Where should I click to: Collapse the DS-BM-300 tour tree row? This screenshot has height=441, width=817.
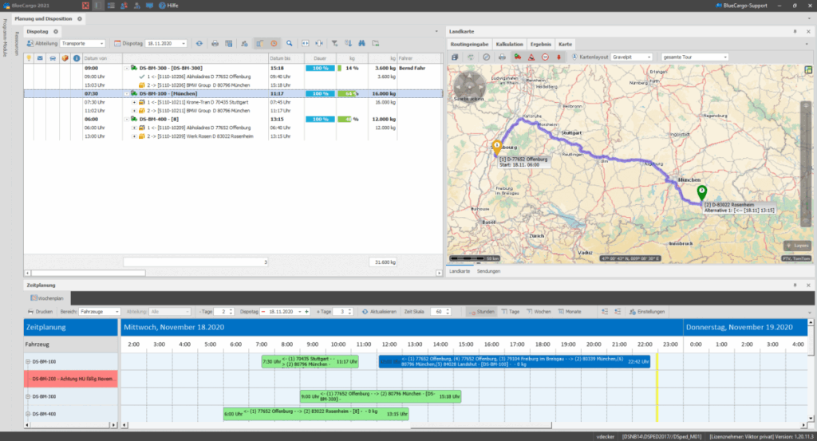pos(125,69)
